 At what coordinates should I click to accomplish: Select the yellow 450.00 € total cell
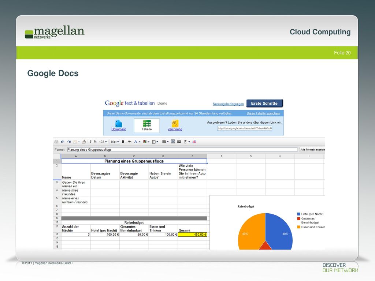(x=192, y=235)
